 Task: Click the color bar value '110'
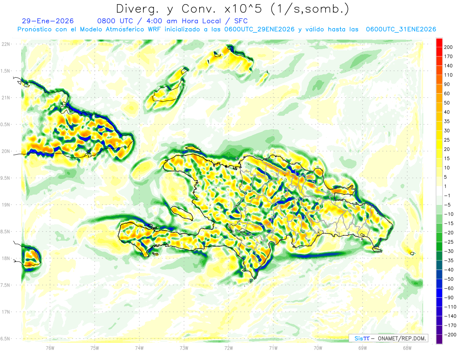click(449, 75)
